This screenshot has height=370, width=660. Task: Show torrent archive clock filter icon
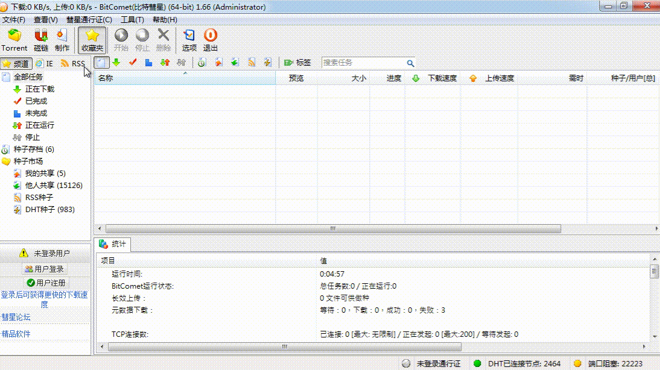[x=201, y=63]
